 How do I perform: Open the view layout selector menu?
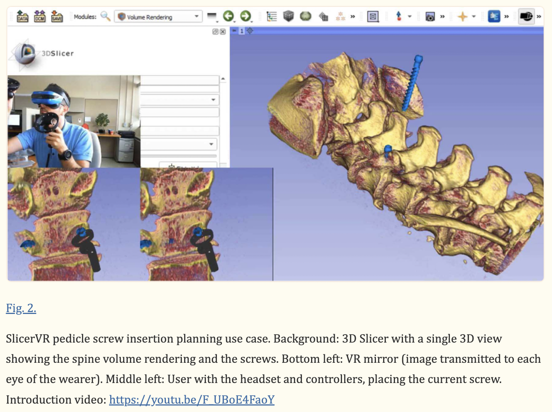373,16
